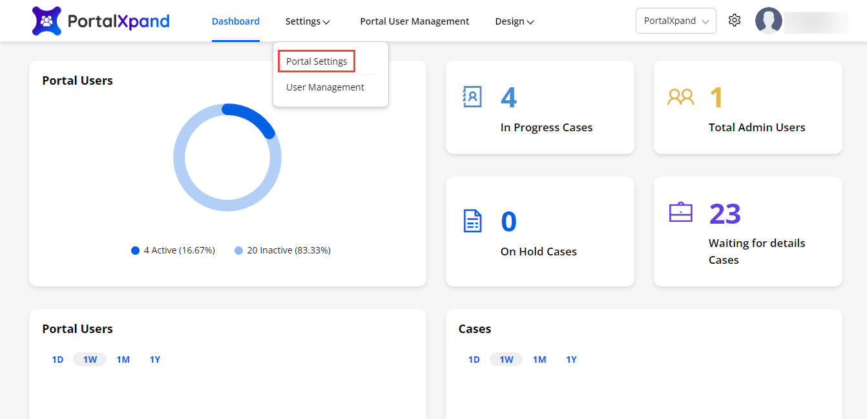867x419 pixels.
Task: Select 1W range in Portal Users chart
Action: pyautogui.click(x=90, y=360)
